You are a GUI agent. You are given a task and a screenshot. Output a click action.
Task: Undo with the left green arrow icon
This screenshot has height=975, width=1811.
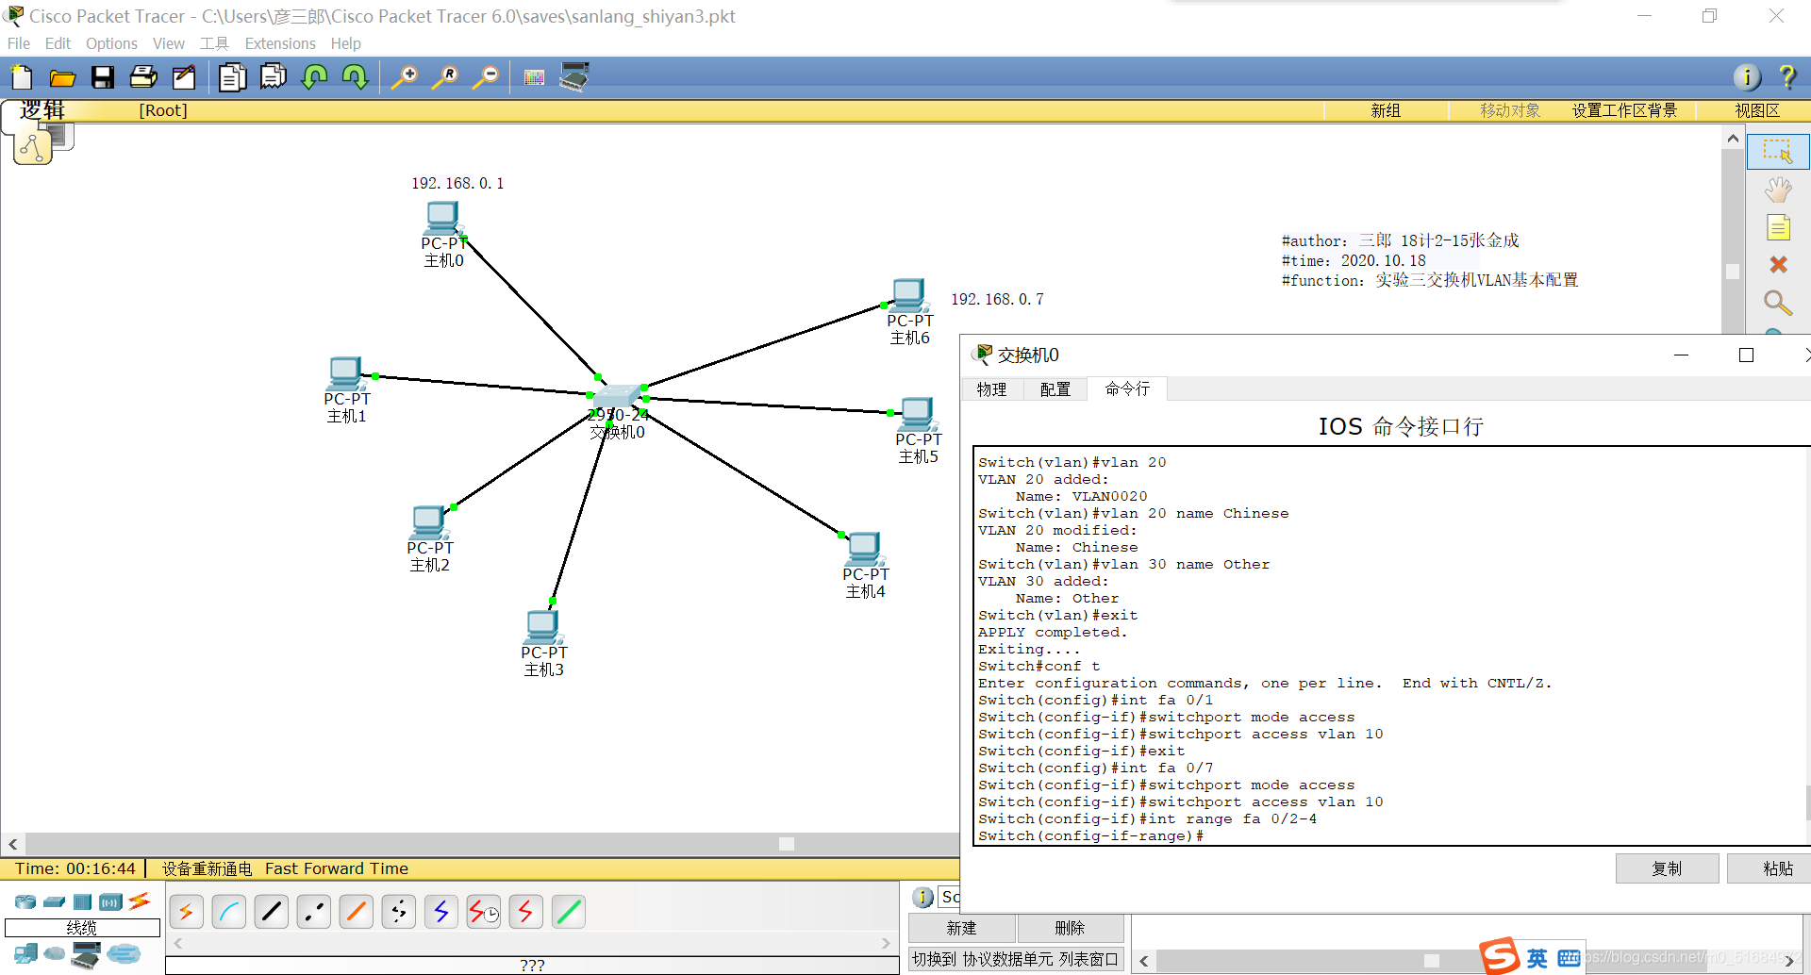coord(314,76)
